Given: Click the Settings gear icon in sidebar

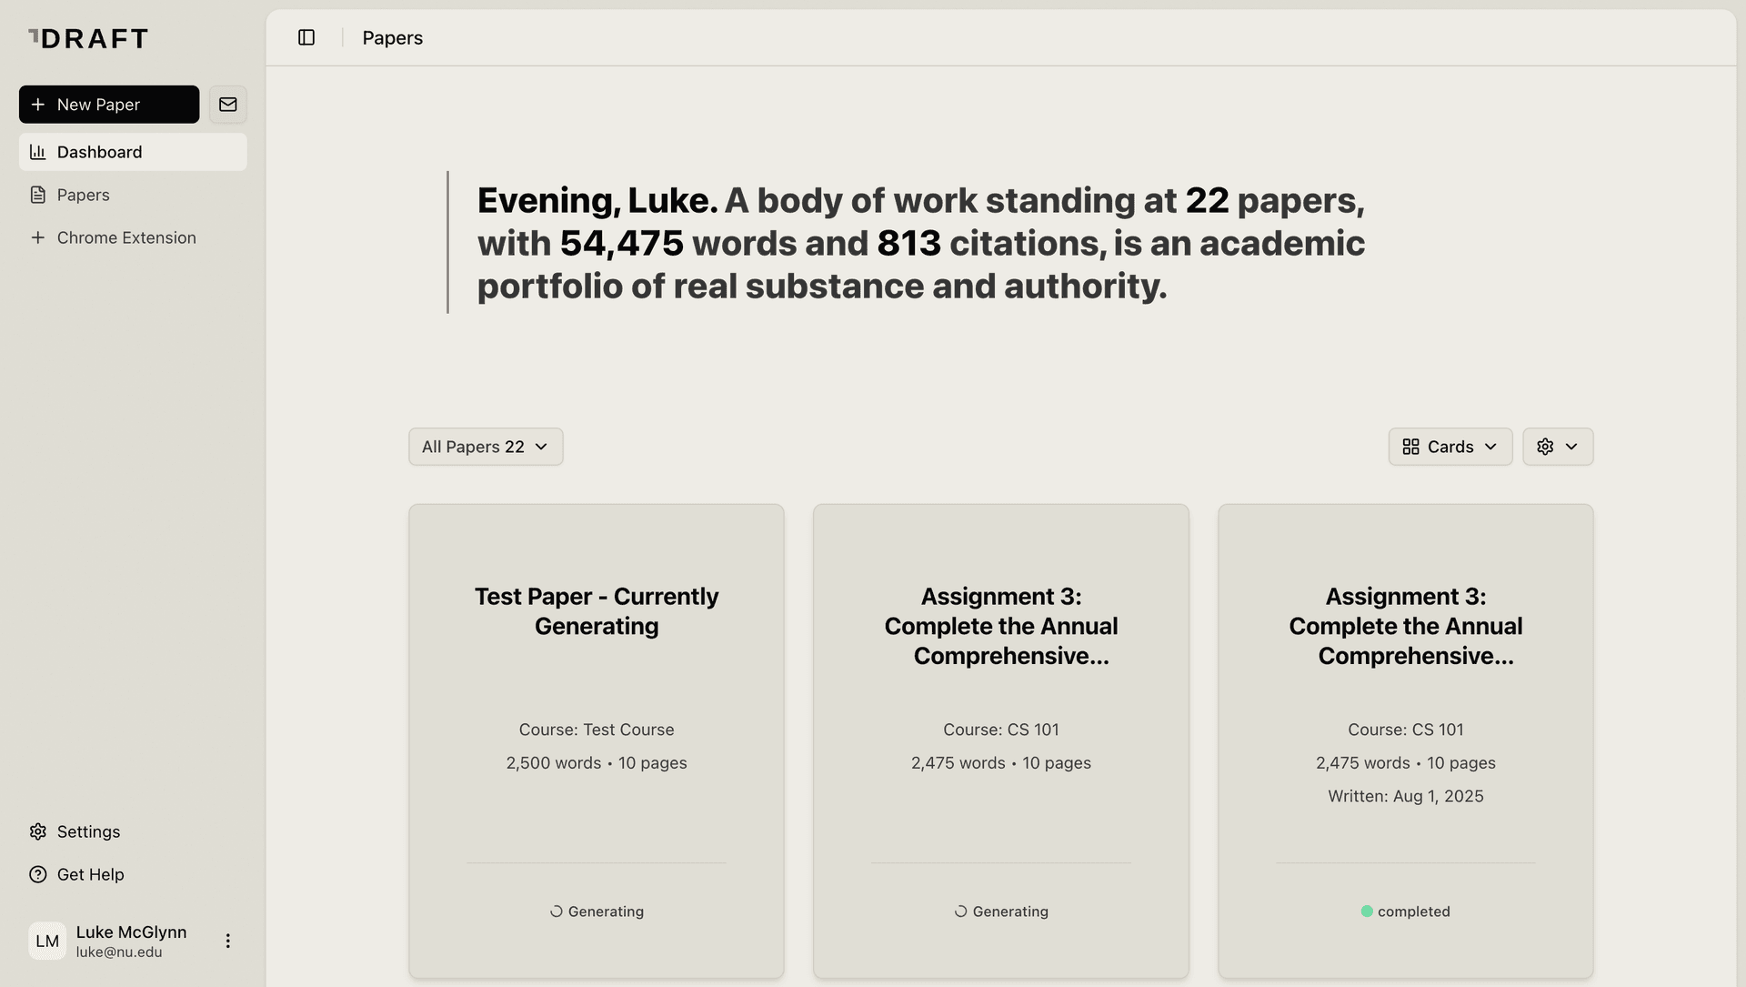Looking at the screenshot, I should click(x=38, y=831).
